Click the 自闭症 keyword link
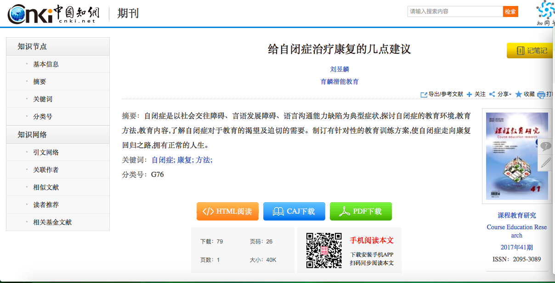 pyautogui.click(x=163, y=160)
